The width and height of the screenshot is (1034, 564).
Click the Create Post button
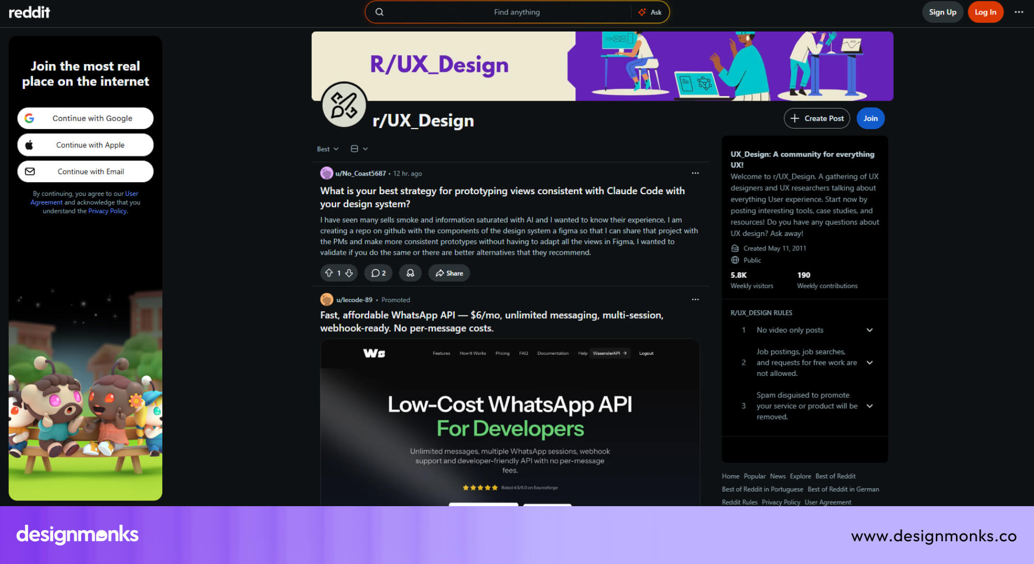817,118
